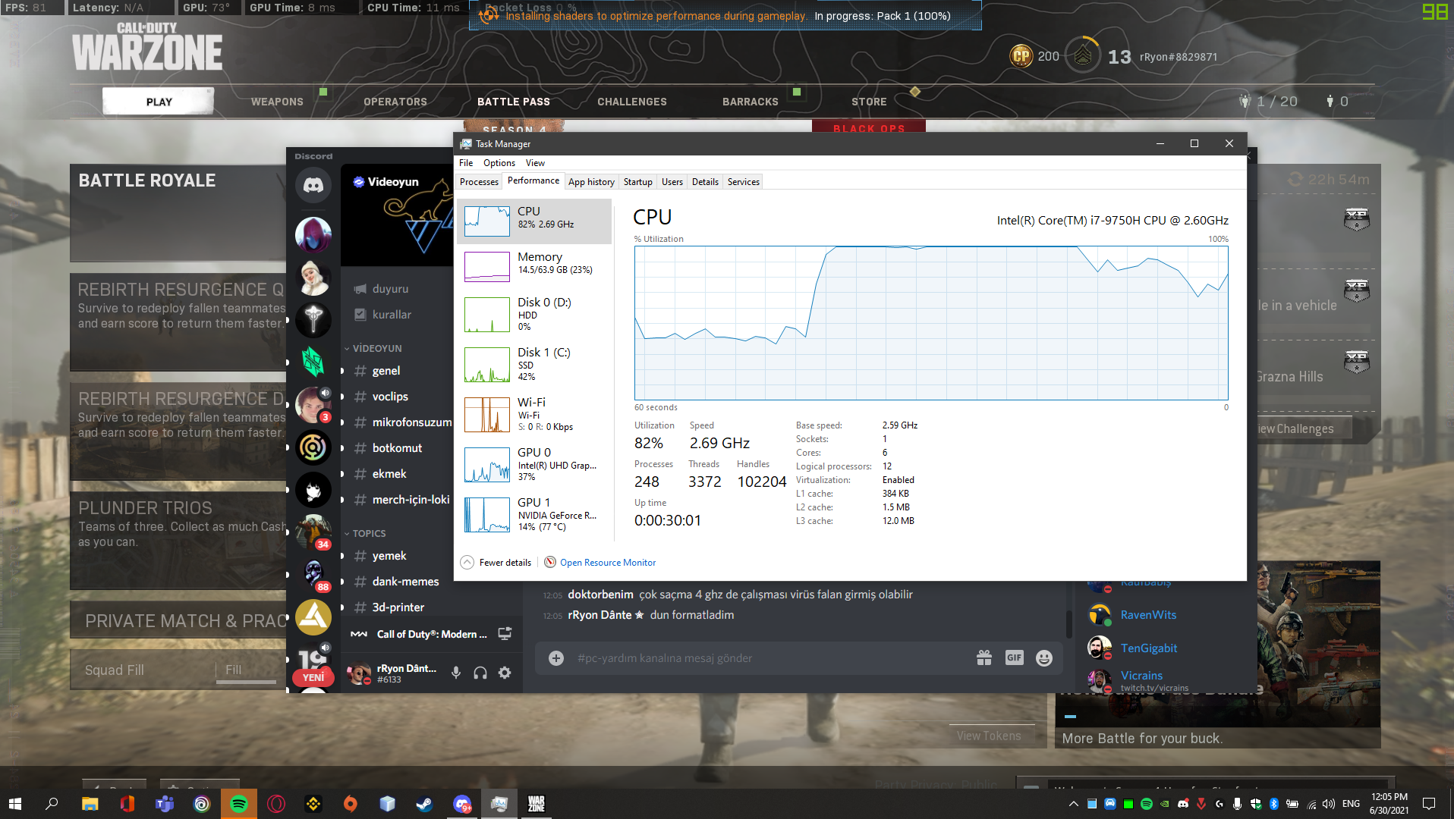This screenshot has width=1454, height=819.
Task: Open File Explorer from the taskbar
Action: pyautogui.click(x=90, y=804)
